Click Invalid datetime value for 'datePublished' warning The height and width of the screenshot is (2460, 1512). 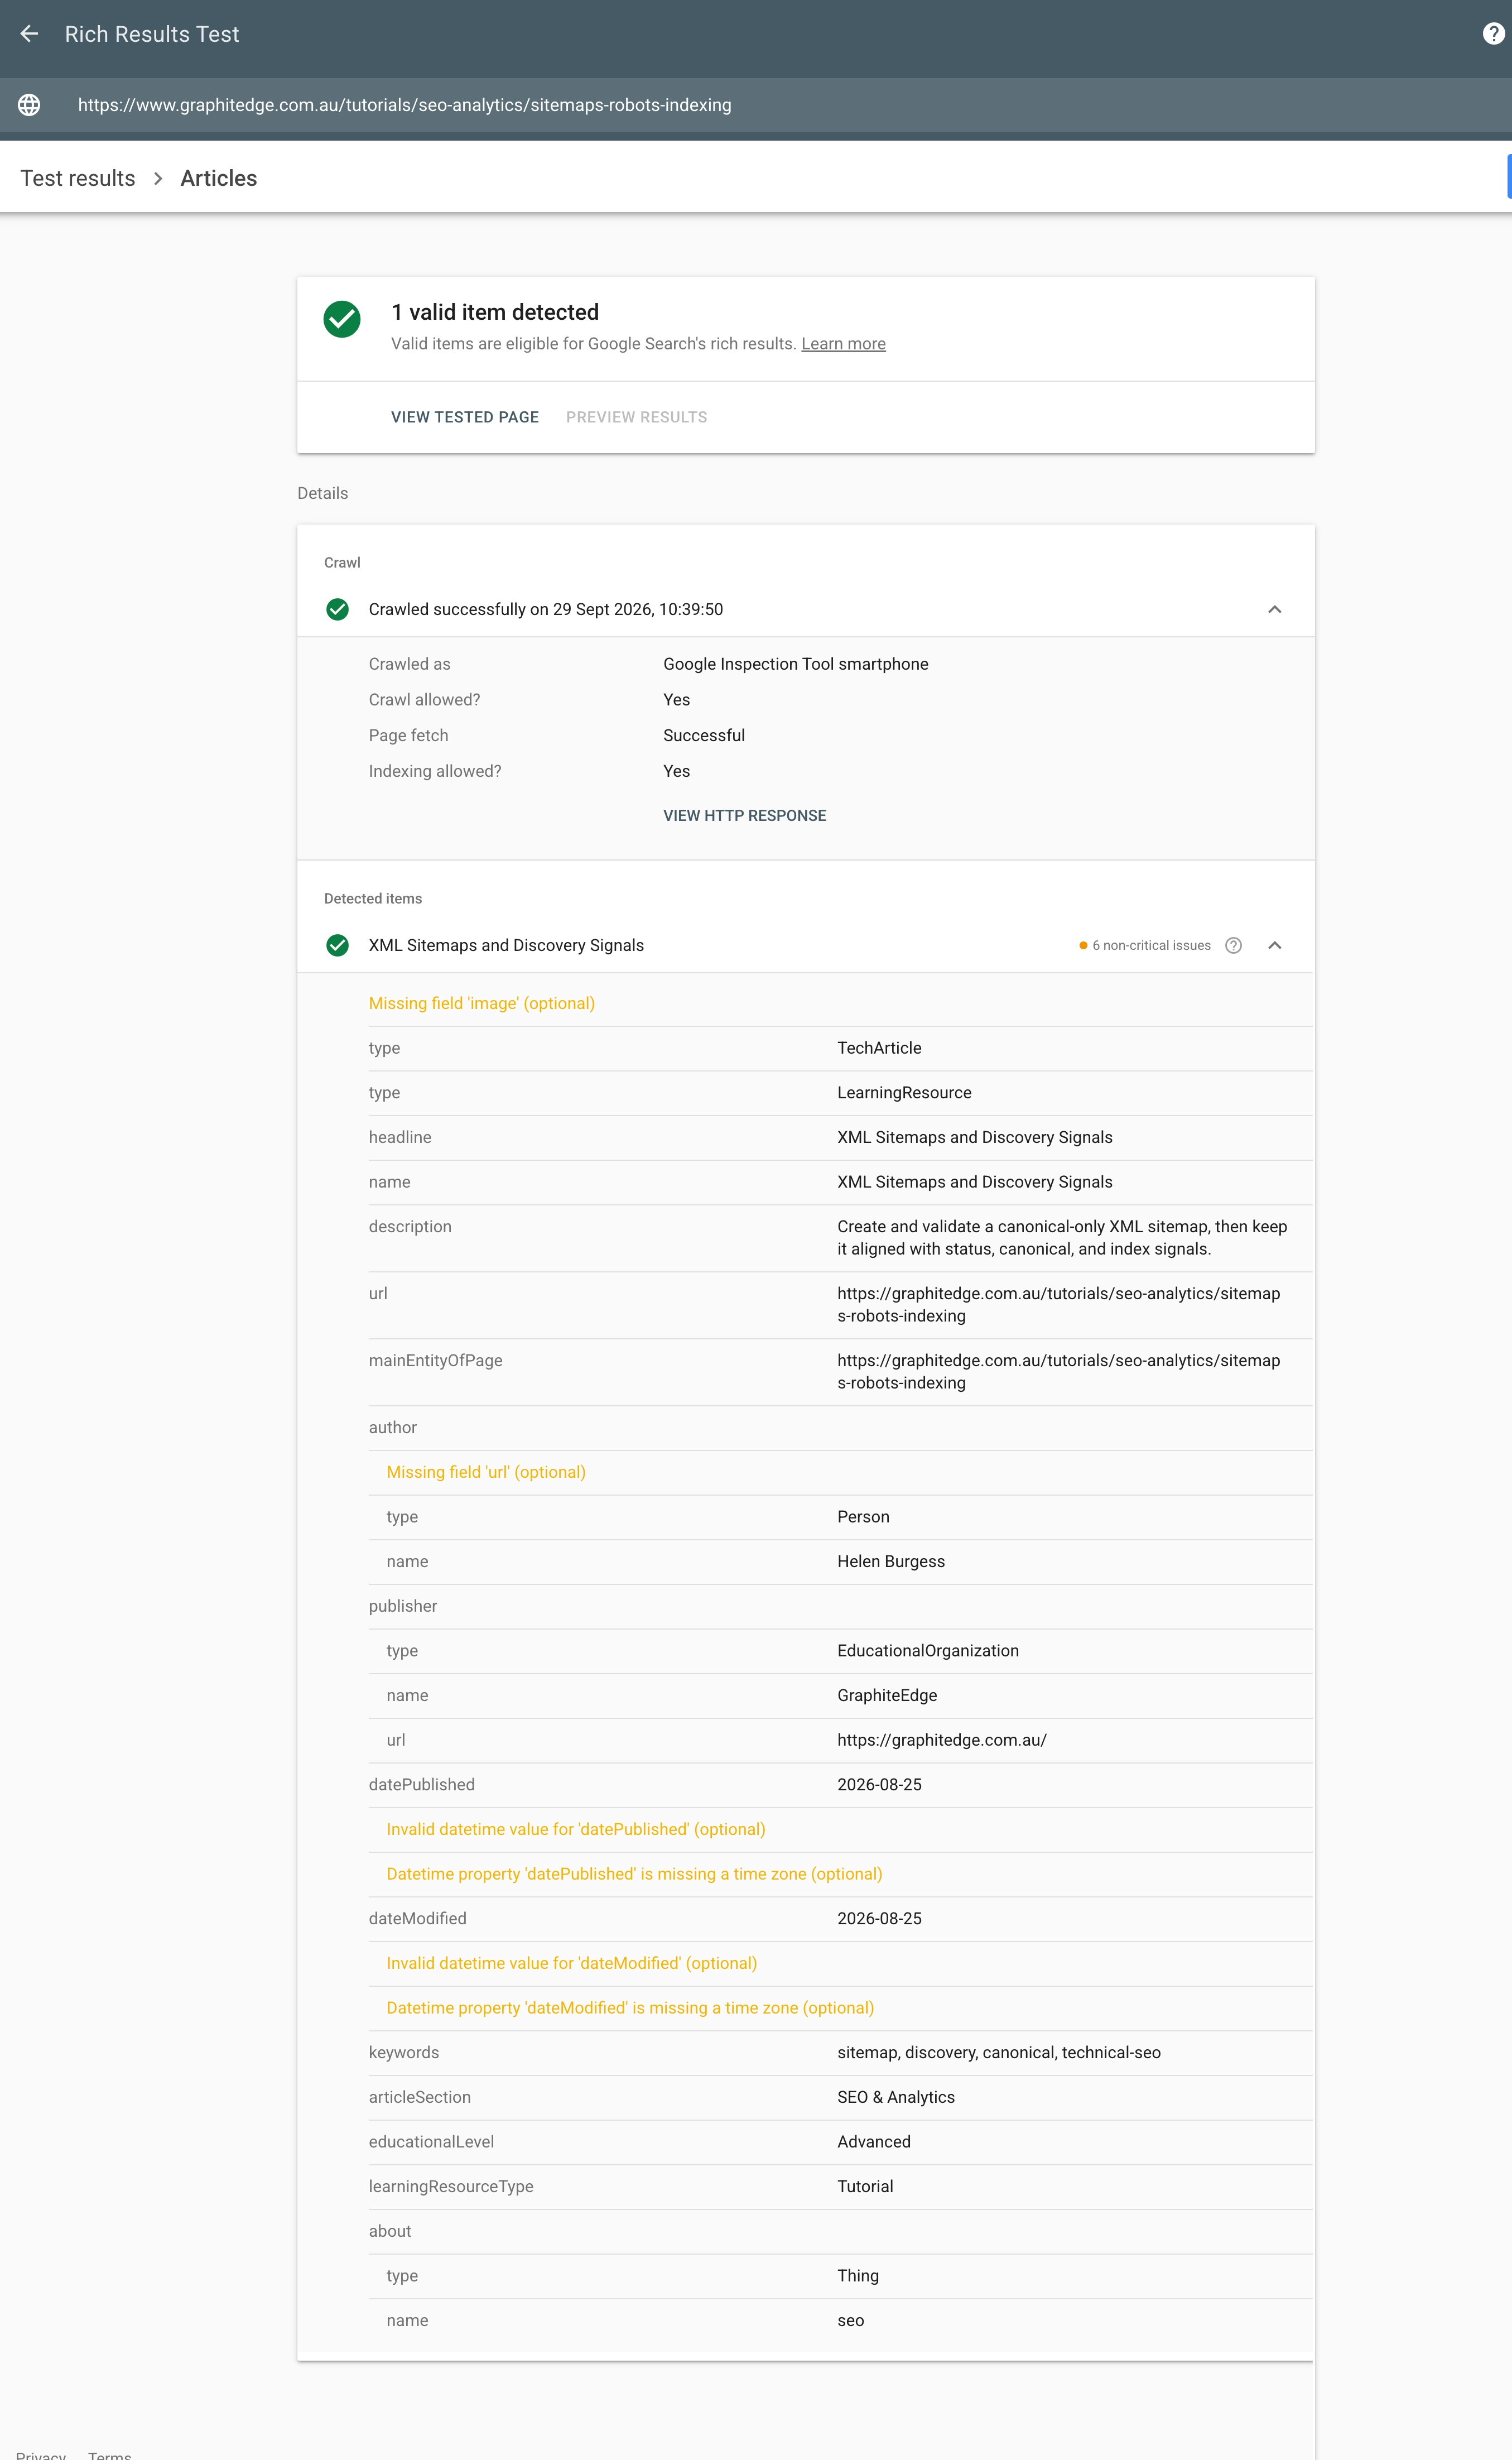[x=576, y=1829]
